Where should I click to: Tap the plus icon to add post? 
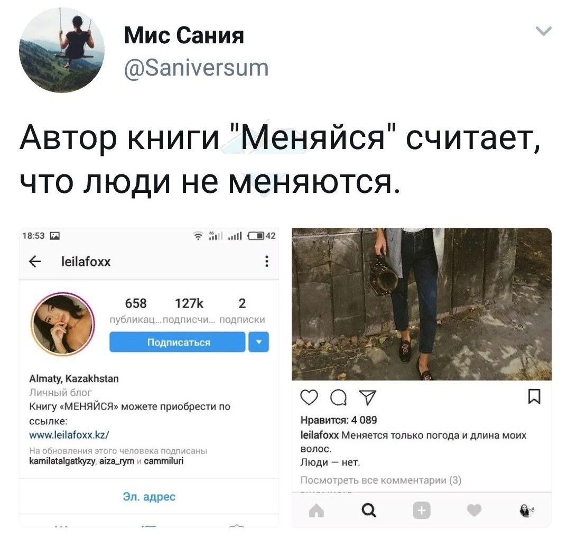[422, 511]
